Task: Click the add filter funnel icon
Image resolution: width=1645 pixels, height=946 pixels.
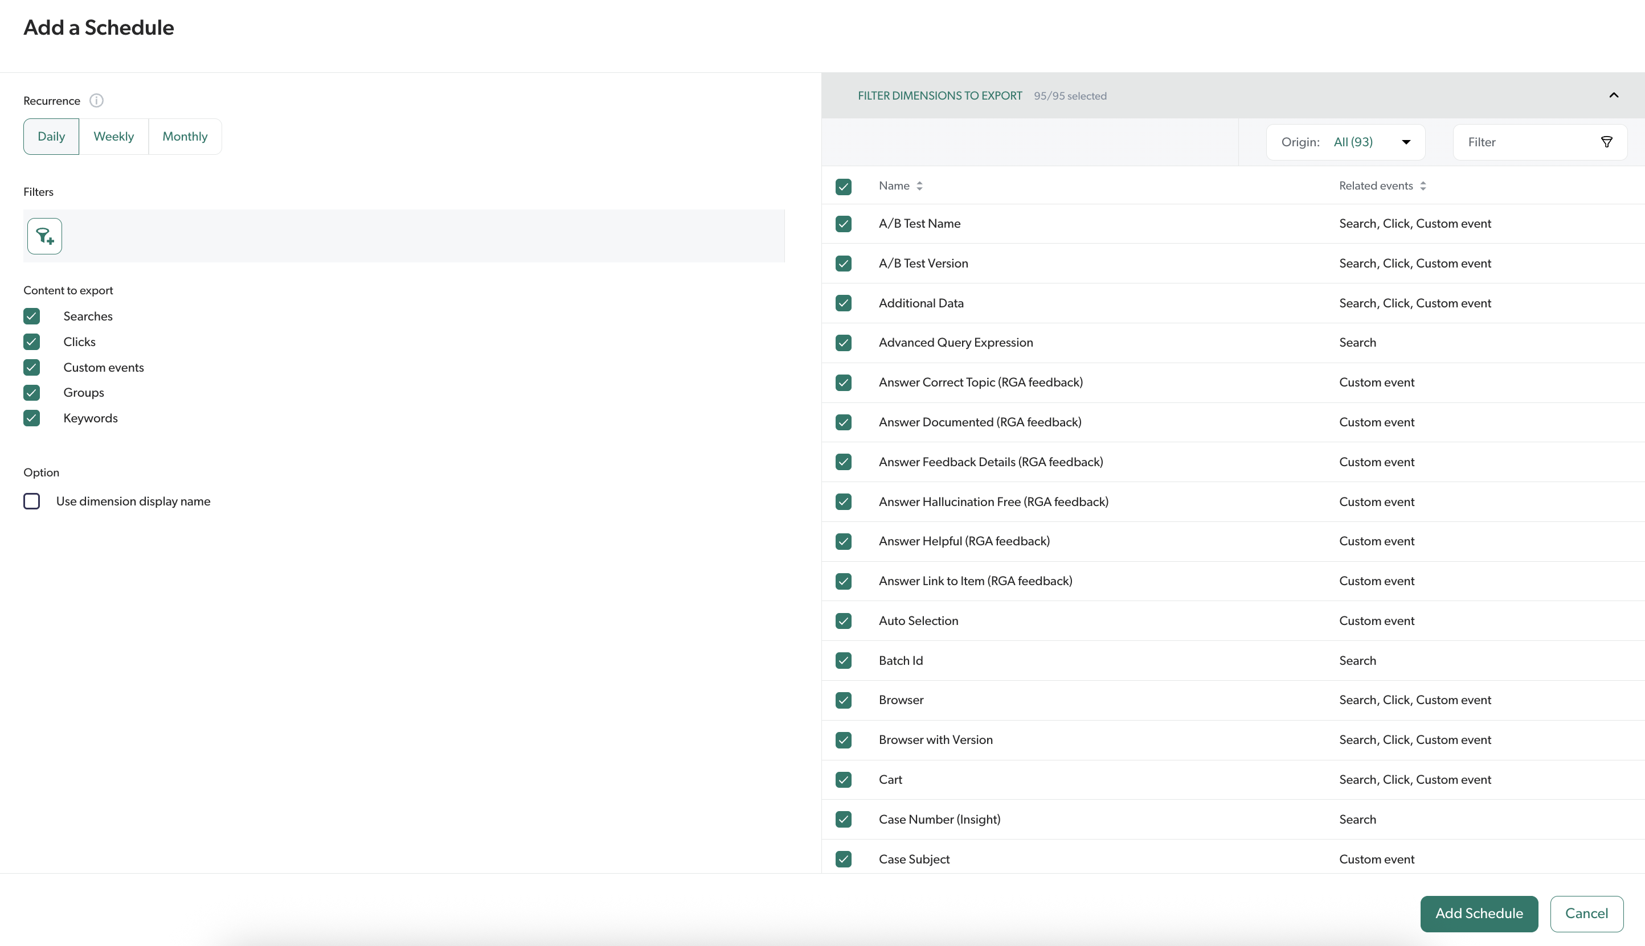Action: pyautogui.click(x=45, y=236)
